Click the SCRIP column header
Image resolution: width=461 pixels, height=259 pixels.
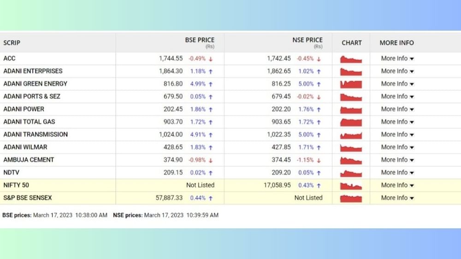tap(12, 43)
